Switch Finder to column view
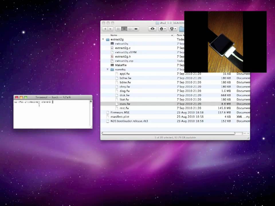 click(130, 29)
